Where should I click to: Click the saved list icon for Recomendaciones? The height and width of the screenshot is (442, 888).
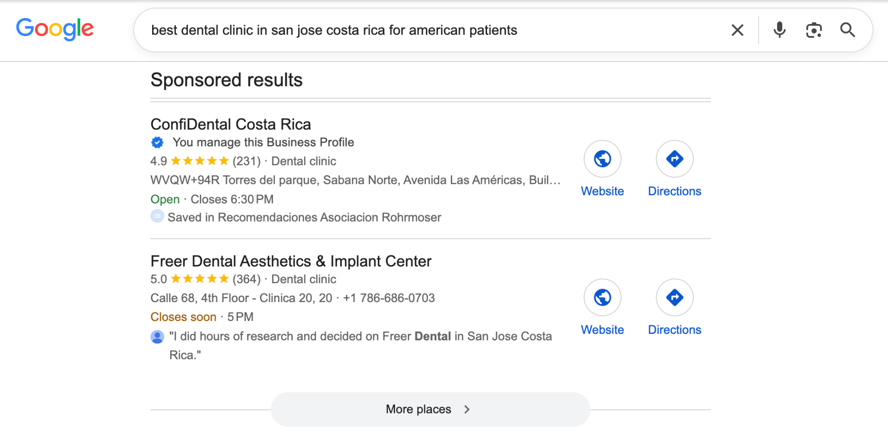click(x=157, y=216)
